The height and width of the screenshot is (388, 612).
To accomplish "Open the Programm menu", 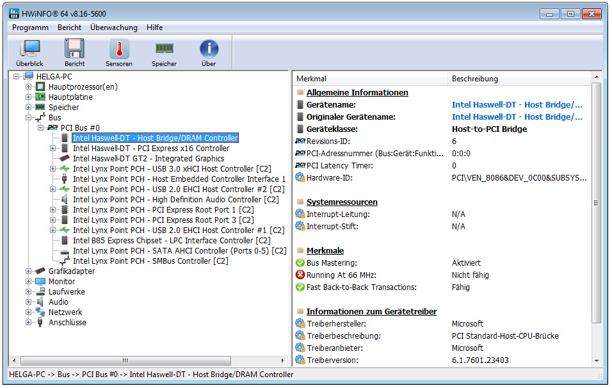I will point(30,28).
